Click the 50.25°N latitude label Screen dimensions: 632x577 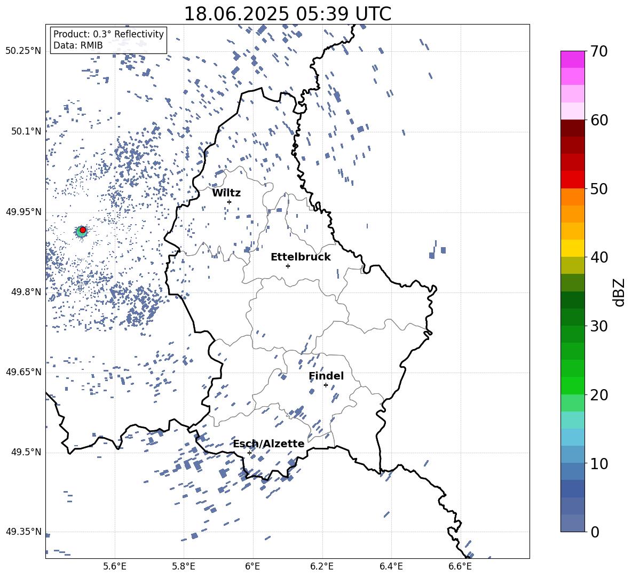pyautogui.click(x=23, y=51)
